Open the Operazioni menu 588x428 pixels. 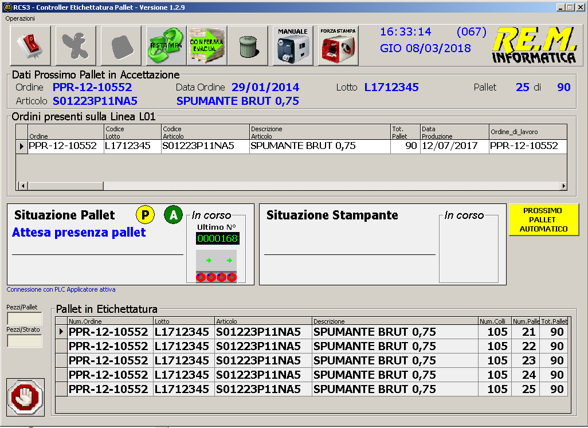[x=20, y=18]
